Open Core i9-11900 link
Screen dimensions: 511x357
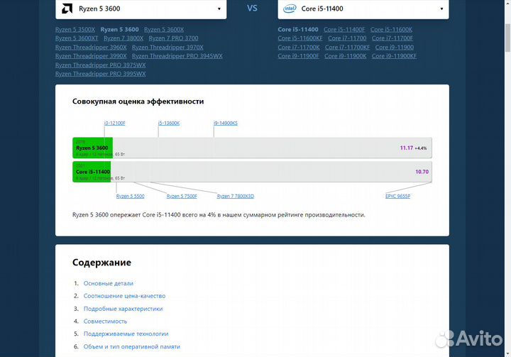[395, 48]
